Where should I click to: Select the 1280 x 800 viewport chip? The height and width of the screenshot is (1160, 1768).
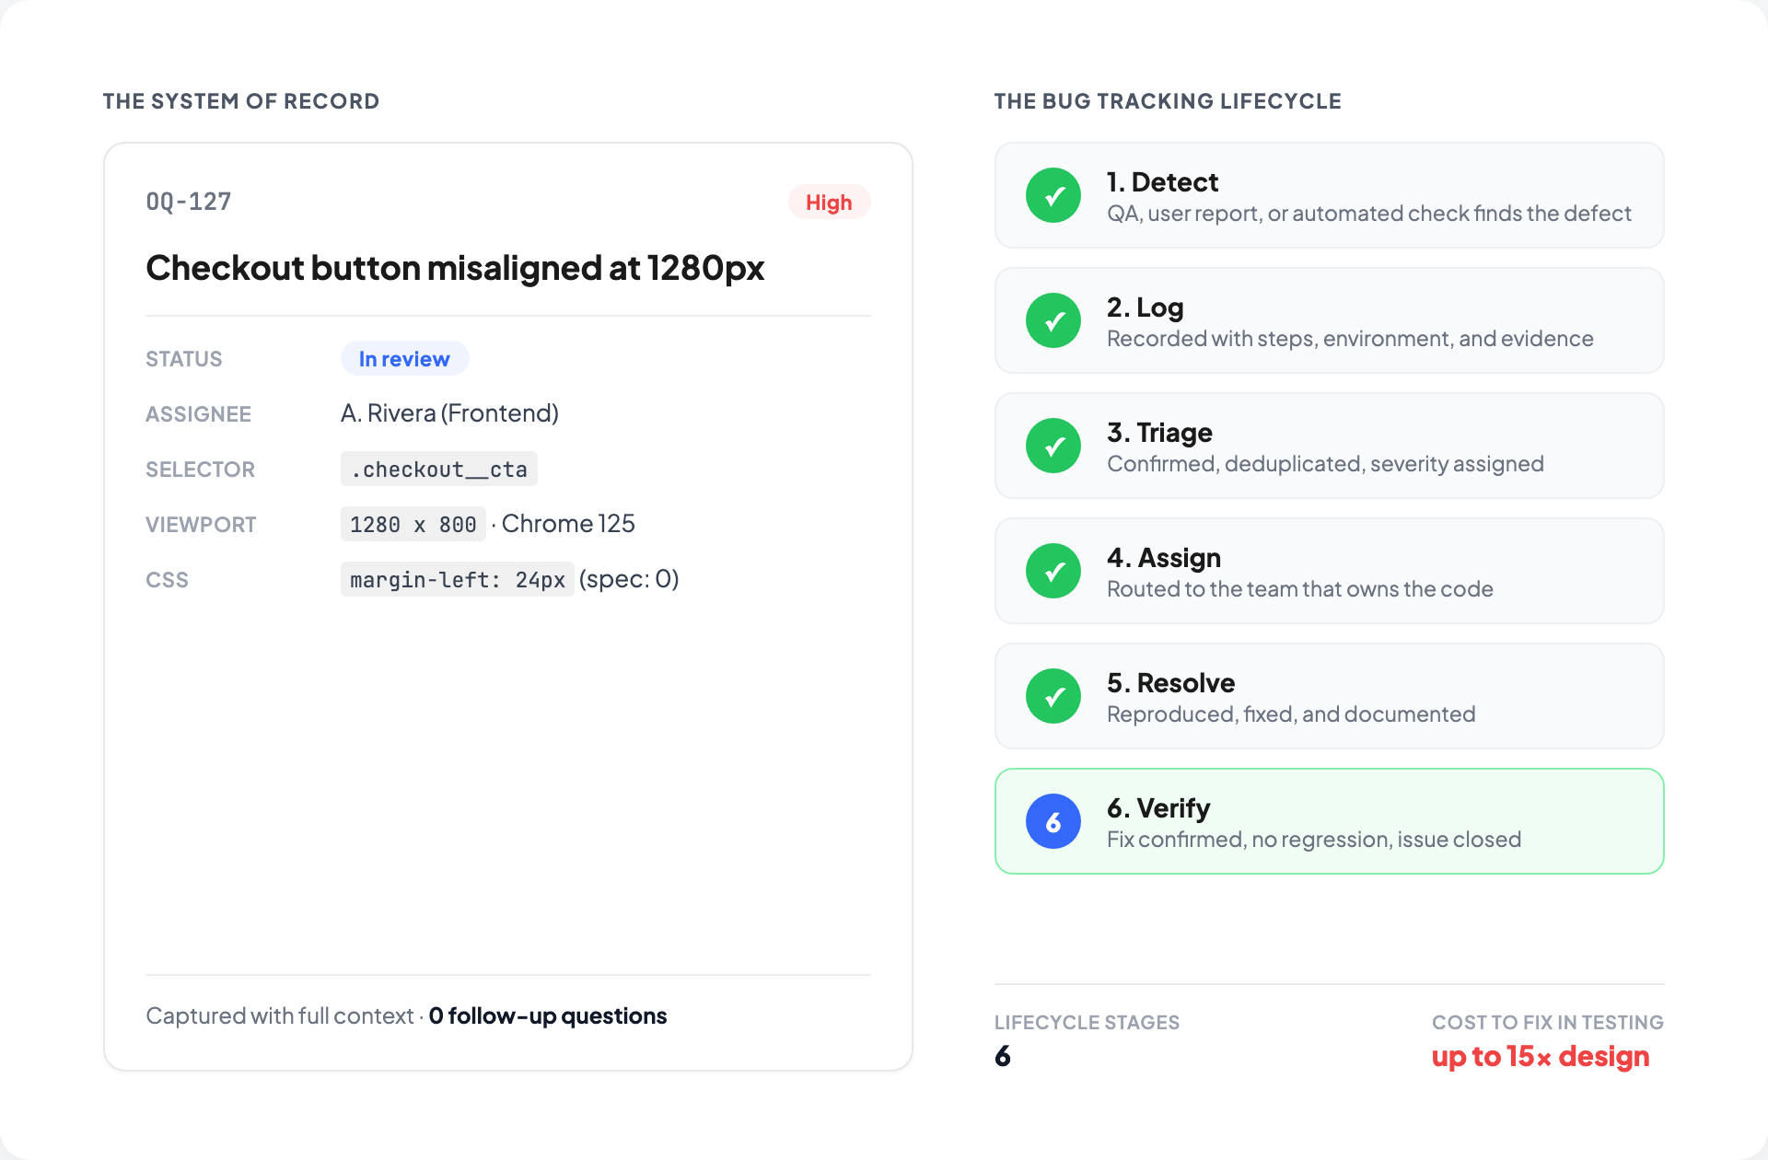point(413,525)
